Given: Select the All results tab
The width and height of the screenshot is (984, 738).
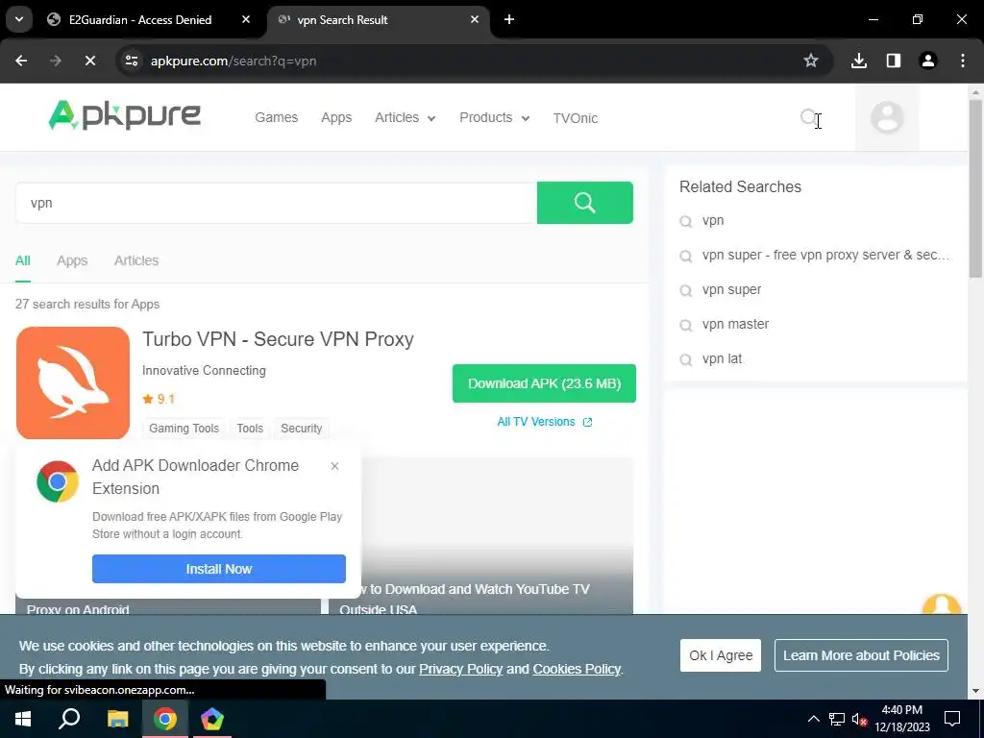Looking at the screenshot, I should click(x=23, y=260).
